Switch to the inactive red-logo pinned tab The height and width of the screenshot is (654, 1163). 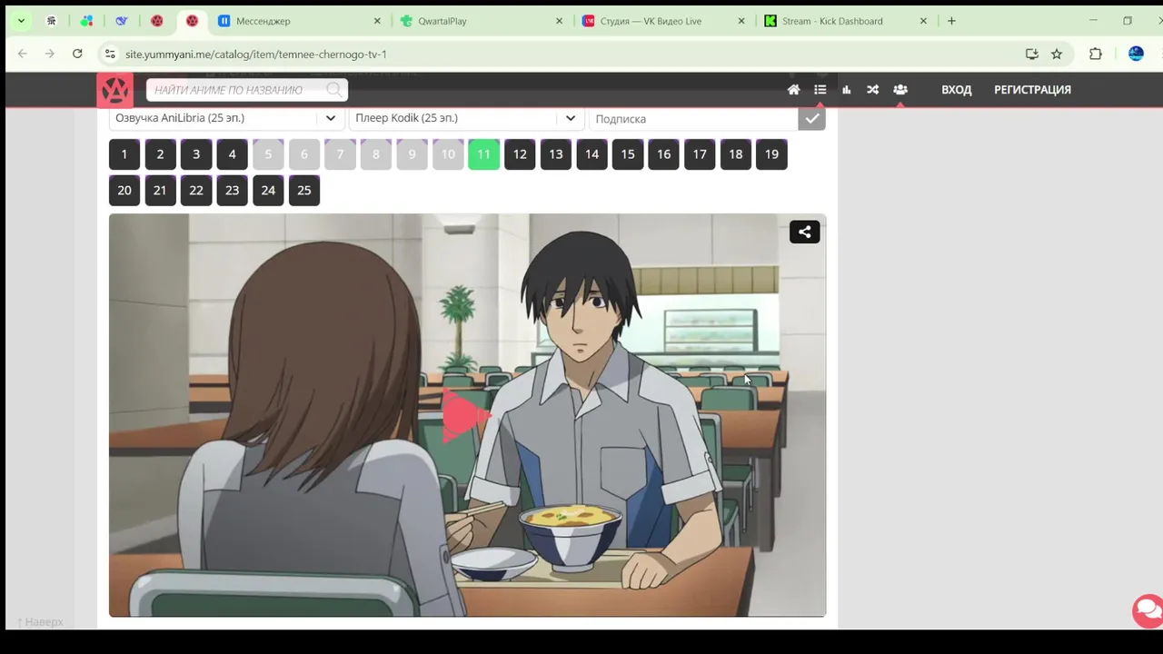pyautogui.click(x=157, y=21)
